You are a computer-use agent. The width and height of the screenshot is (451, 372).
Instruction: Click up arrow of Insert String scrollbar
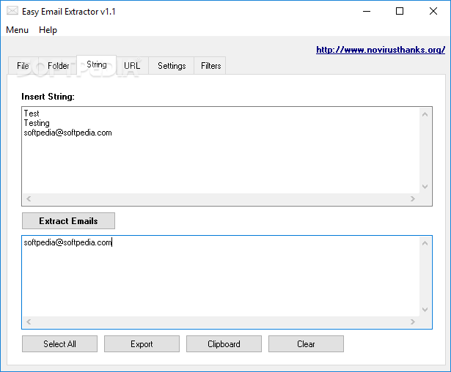425,114
